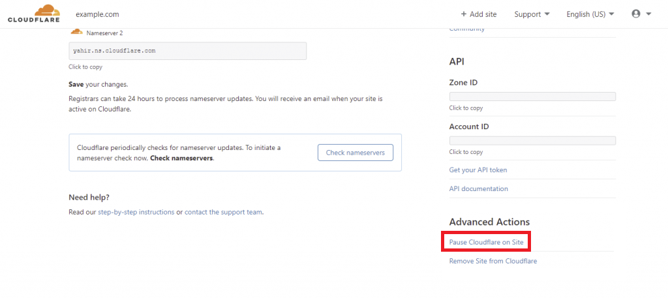Click Remove Site from Cloudflare link
The image size is (668, 298).
click(x=493, y=261)
